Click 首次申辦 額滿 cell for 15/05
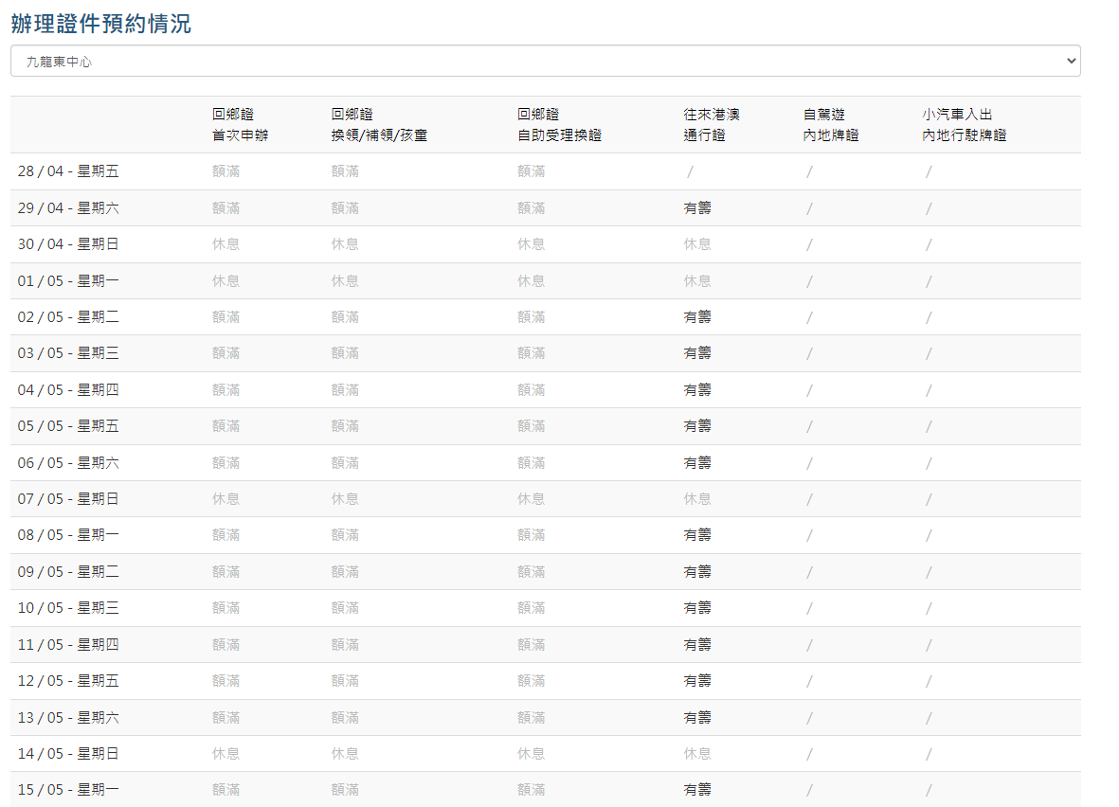Screen dimensions: 1119x807 pyautogui.click(x=226, y=790)
